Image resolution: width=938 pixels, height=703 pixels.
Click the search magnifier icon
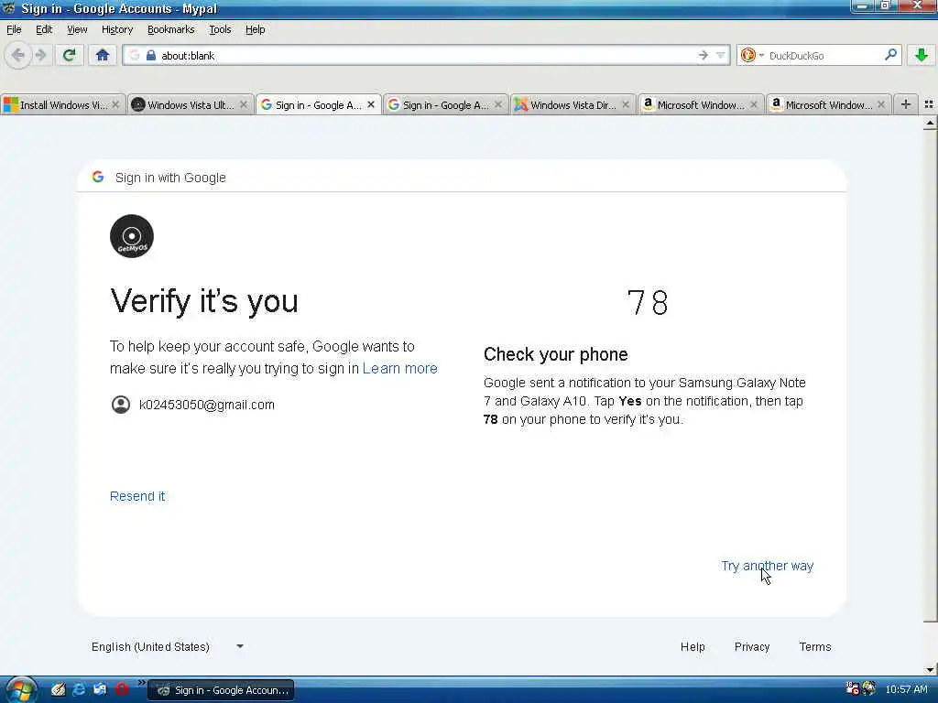click(890, 55)
